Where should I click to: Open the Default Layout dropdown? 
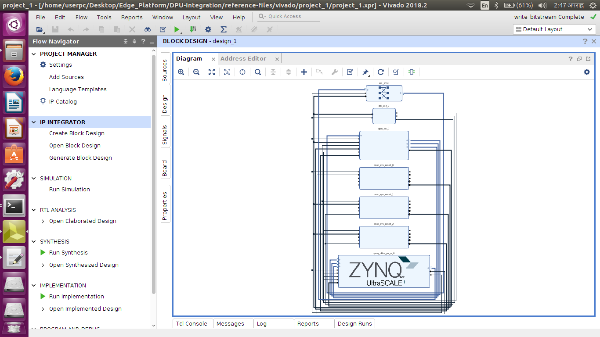pos(554,29)
